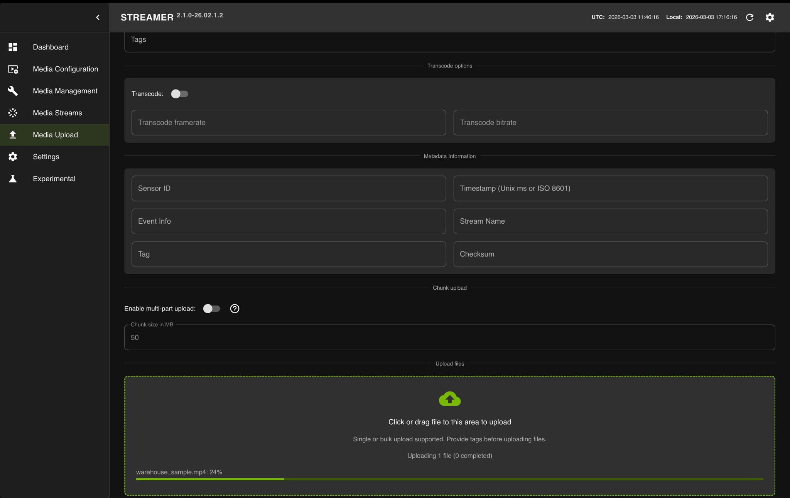Click the help icon beside multi-part upload

[x=235, y=309]
